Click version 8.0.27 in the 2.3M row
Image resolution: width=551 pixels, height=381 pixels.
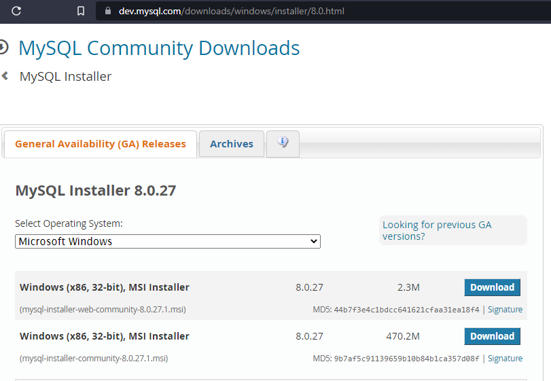point(309,287)
